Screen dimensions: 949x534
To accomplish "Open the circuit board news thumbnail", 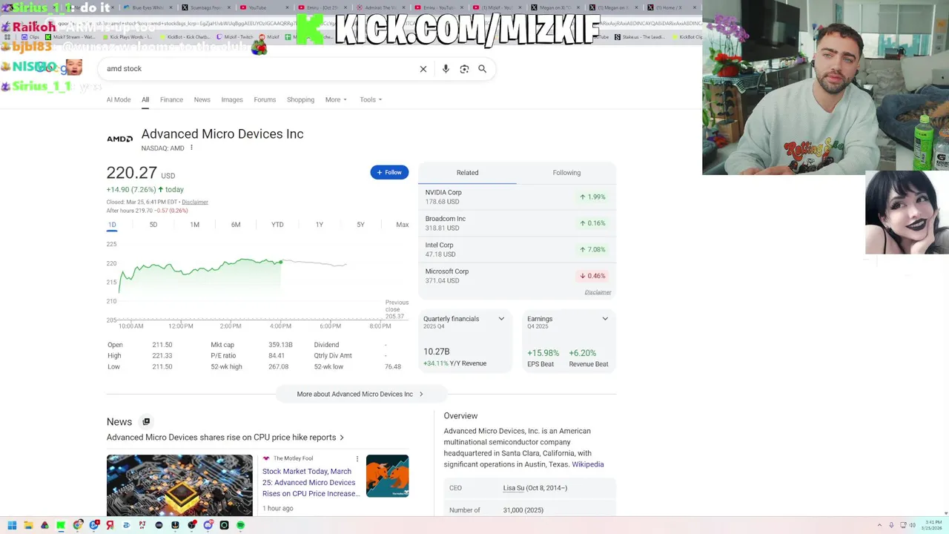I will 179,485.
